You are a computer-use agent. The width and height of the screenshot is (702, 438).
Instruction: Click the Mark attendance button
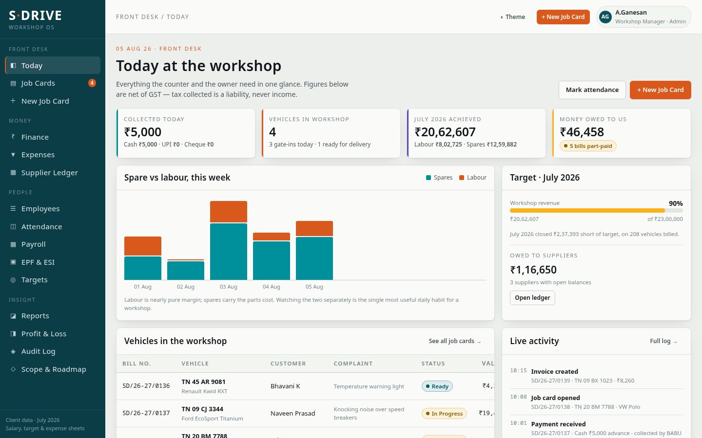pos(592,90)
